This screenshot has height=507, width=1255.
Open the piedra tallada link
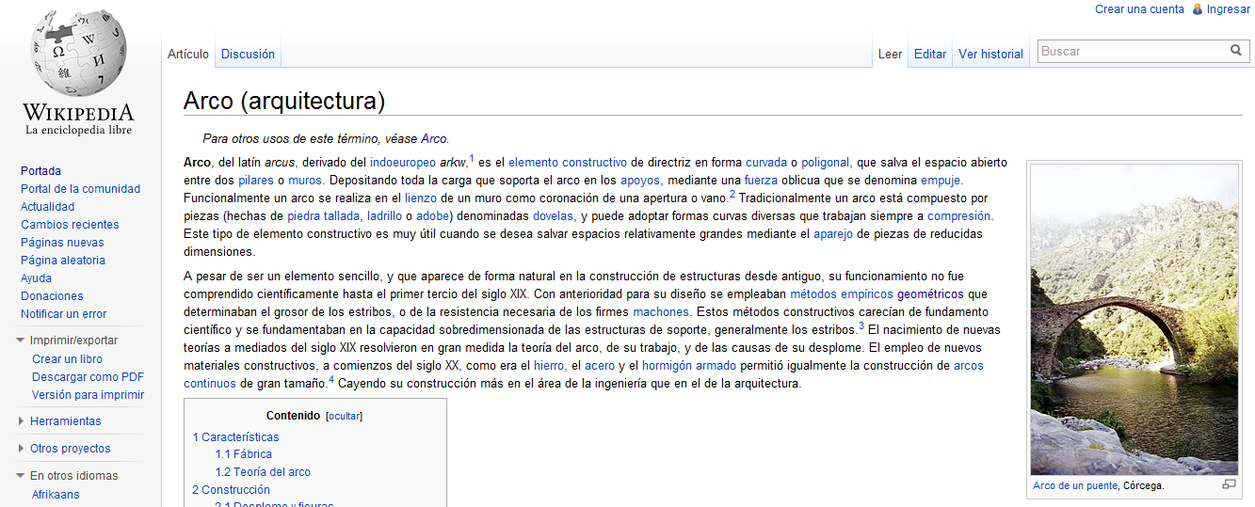[324, 216]
